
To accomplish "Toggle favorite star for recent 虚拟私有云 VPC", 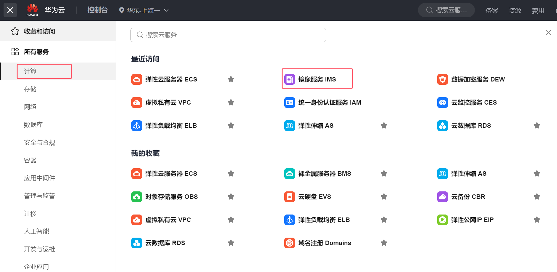I will click(231, 102).
